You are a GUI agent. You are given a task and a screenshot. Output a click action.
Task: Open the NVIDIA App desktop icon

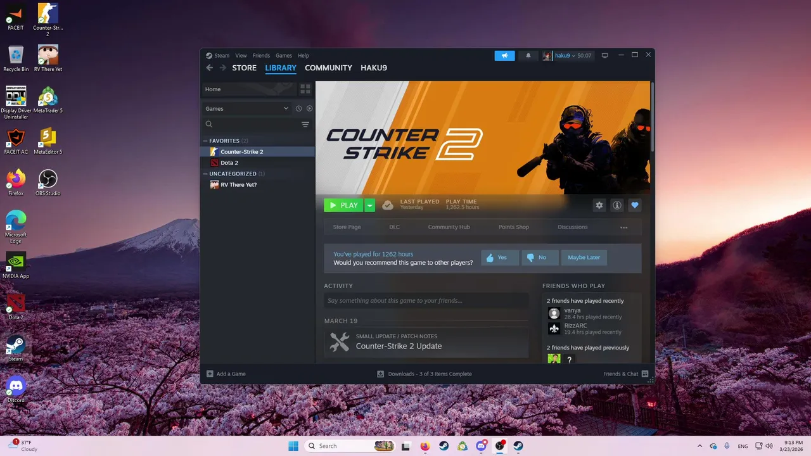pyautogui.click(x=16, y=265)
